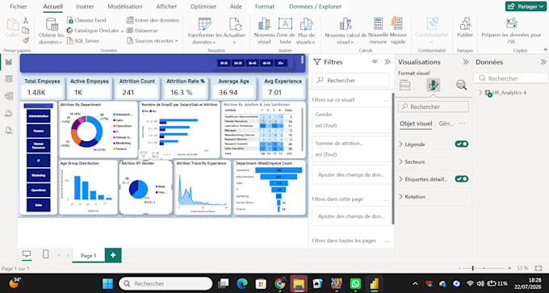This screenshot has width=549, height=293.
Task: Select the Build visual grid icon
Action: 404,85
